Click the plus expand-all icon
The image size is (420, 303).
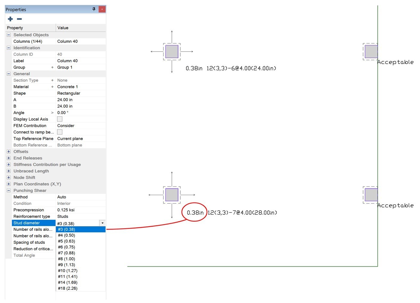10,19
